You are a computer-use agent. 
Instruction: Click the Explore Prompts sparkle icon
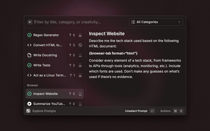(x=29, y=111)
